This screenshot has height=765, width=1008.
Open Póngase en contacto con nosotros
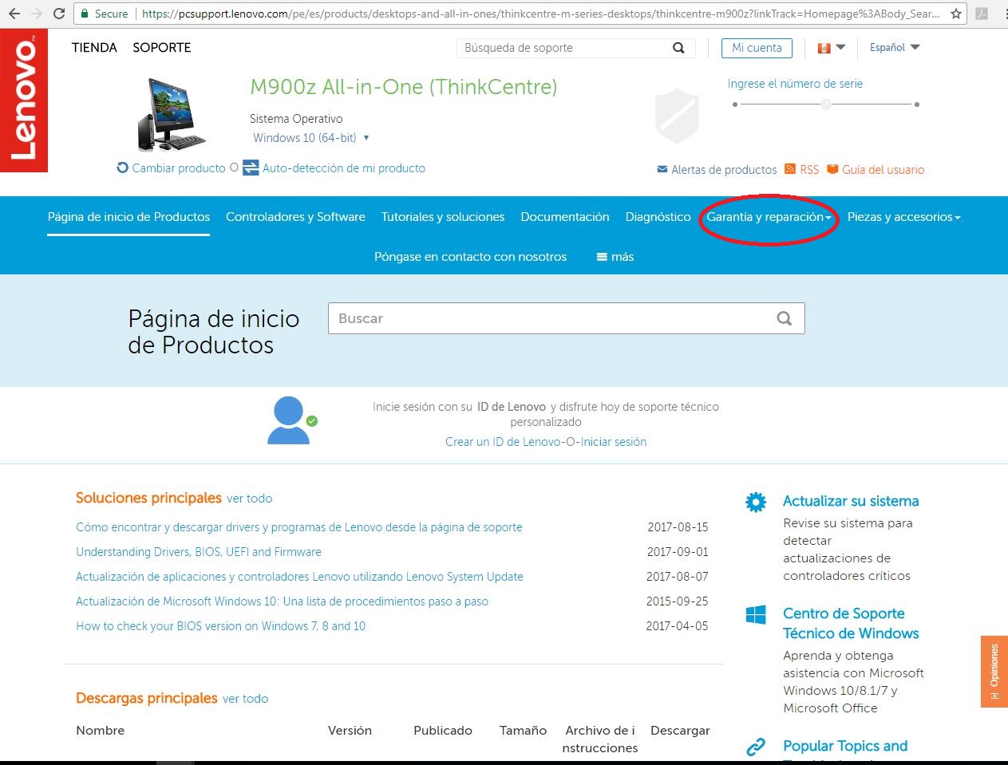click(470, 257)
